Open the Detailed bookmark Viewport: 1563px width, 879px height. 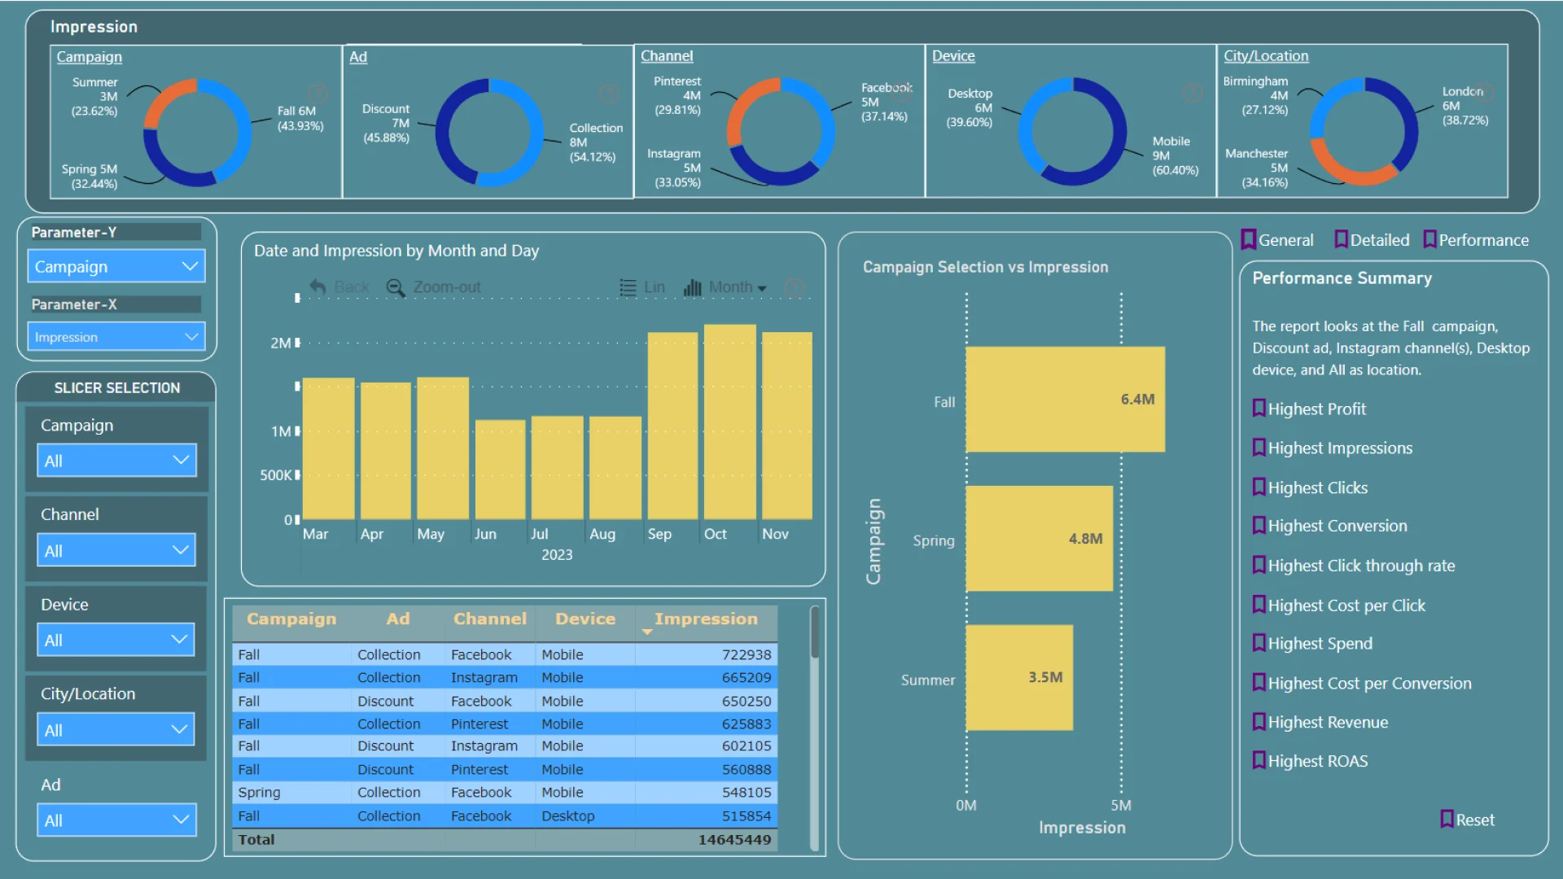coord(1372,240)
